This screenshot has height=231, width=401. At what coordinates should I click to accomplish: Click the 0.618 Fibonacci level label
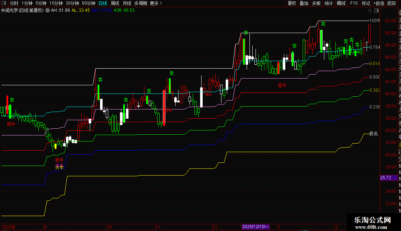point(375,64)
